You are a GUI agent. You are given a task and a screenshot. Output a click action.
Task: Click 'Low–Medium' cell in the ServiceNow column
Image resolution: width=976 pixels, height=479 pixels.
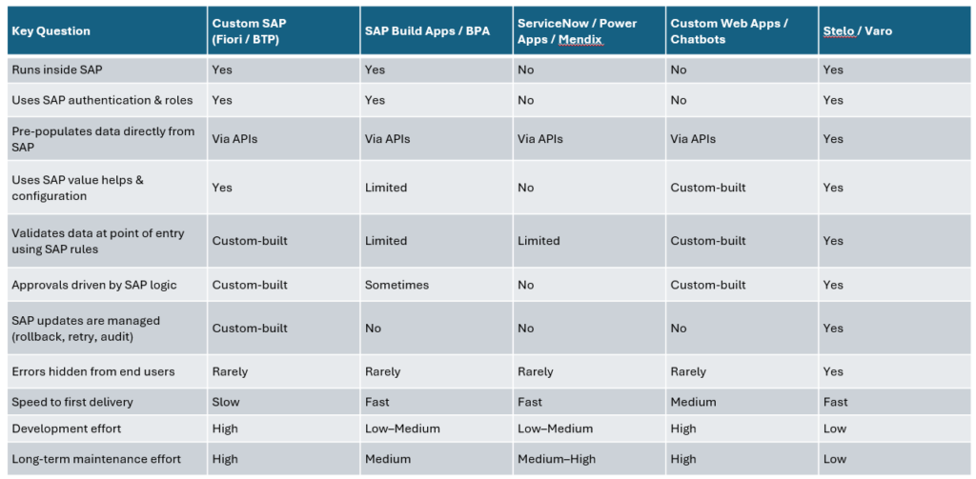[555, 429]
